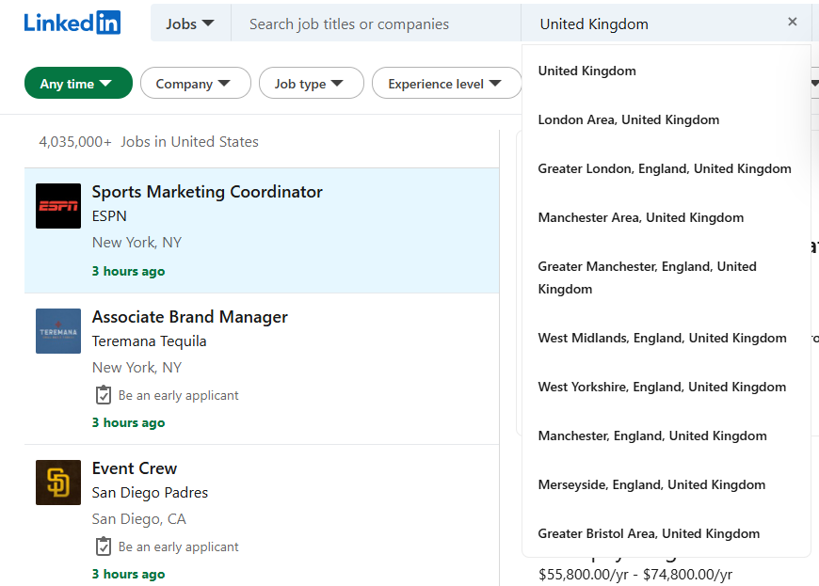Screen dimensions: 819x586
Task: Select London Area, United Kingdom suggestion
Action: coord(666,119)
